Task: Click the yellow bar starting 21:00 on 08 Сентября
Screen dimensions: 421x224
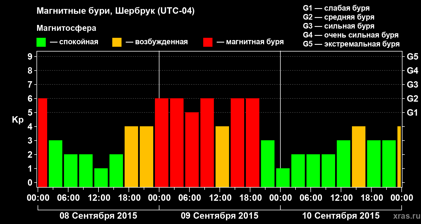Action: tap(147, 157)
